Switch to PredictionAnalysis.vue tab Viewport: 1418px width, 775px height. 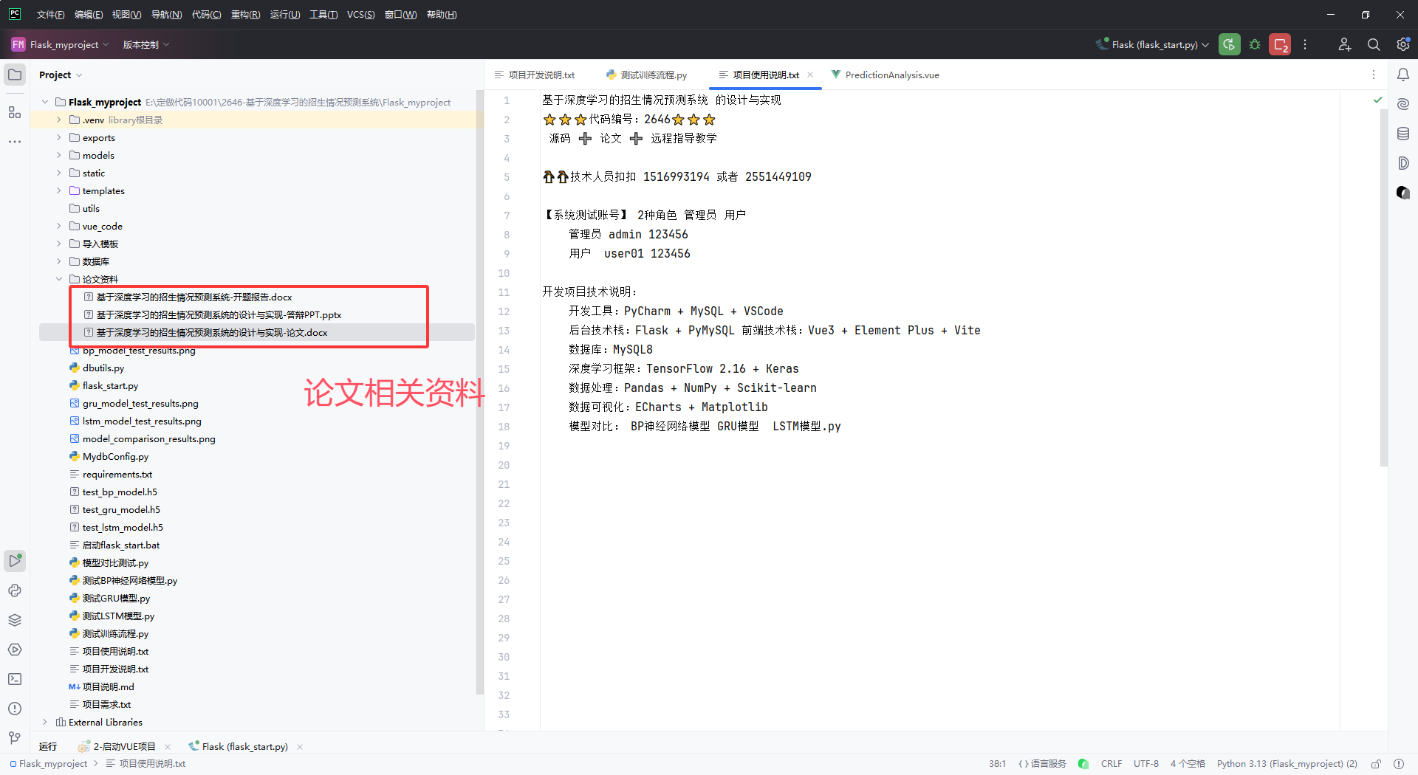[885, 75]
